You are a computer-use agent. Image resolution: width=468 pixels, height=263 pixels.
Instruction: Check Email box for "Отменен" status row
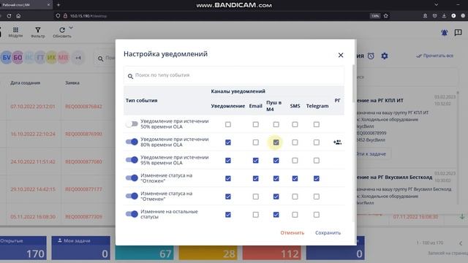255,197
